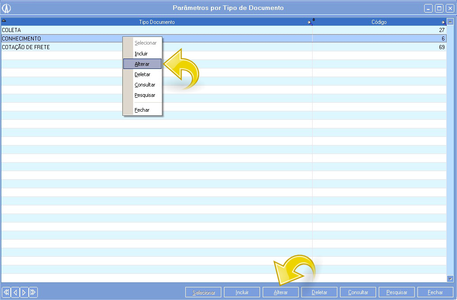
Task: Select Pesquisar in the context menu
Action: point(145,95)
